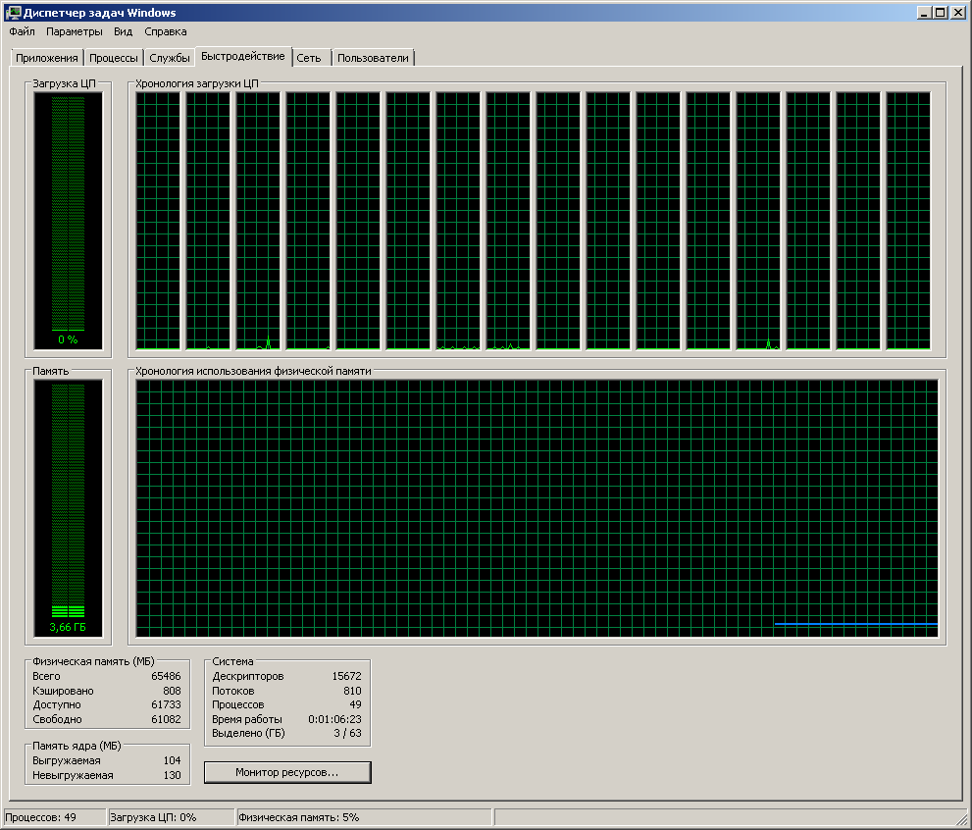The width and height of the screenshot is (972, 830).
Task: Click the first CPU core history graph
Action: 158,221
